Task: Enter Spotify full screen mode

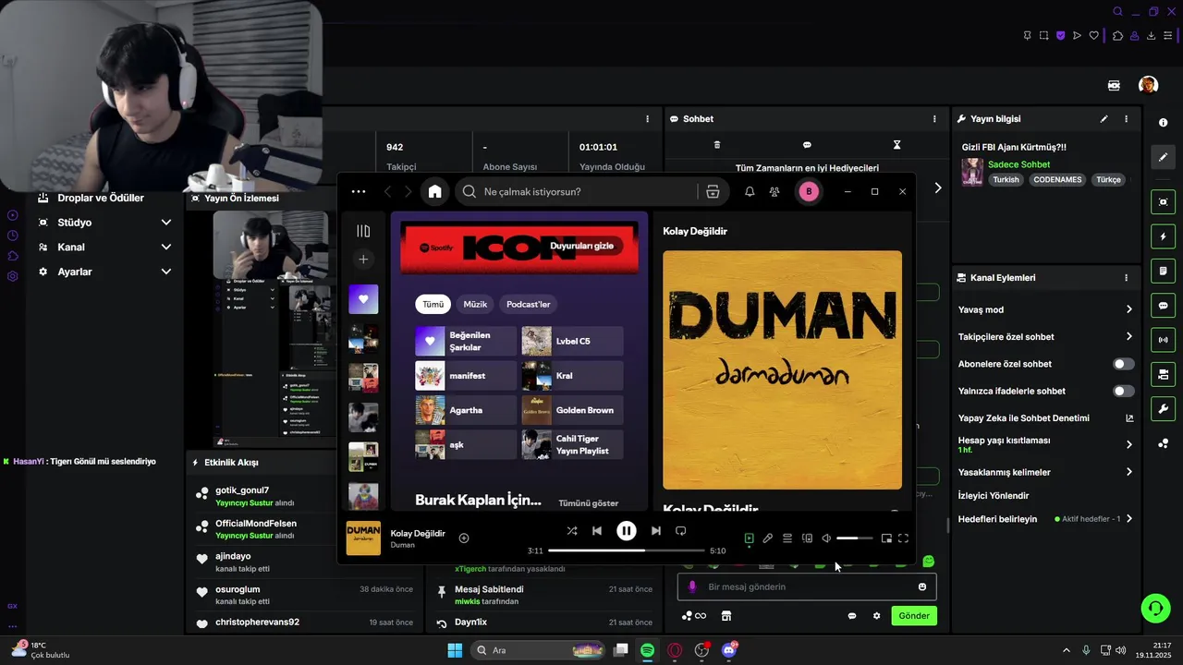Action: [x=904, y=538]
